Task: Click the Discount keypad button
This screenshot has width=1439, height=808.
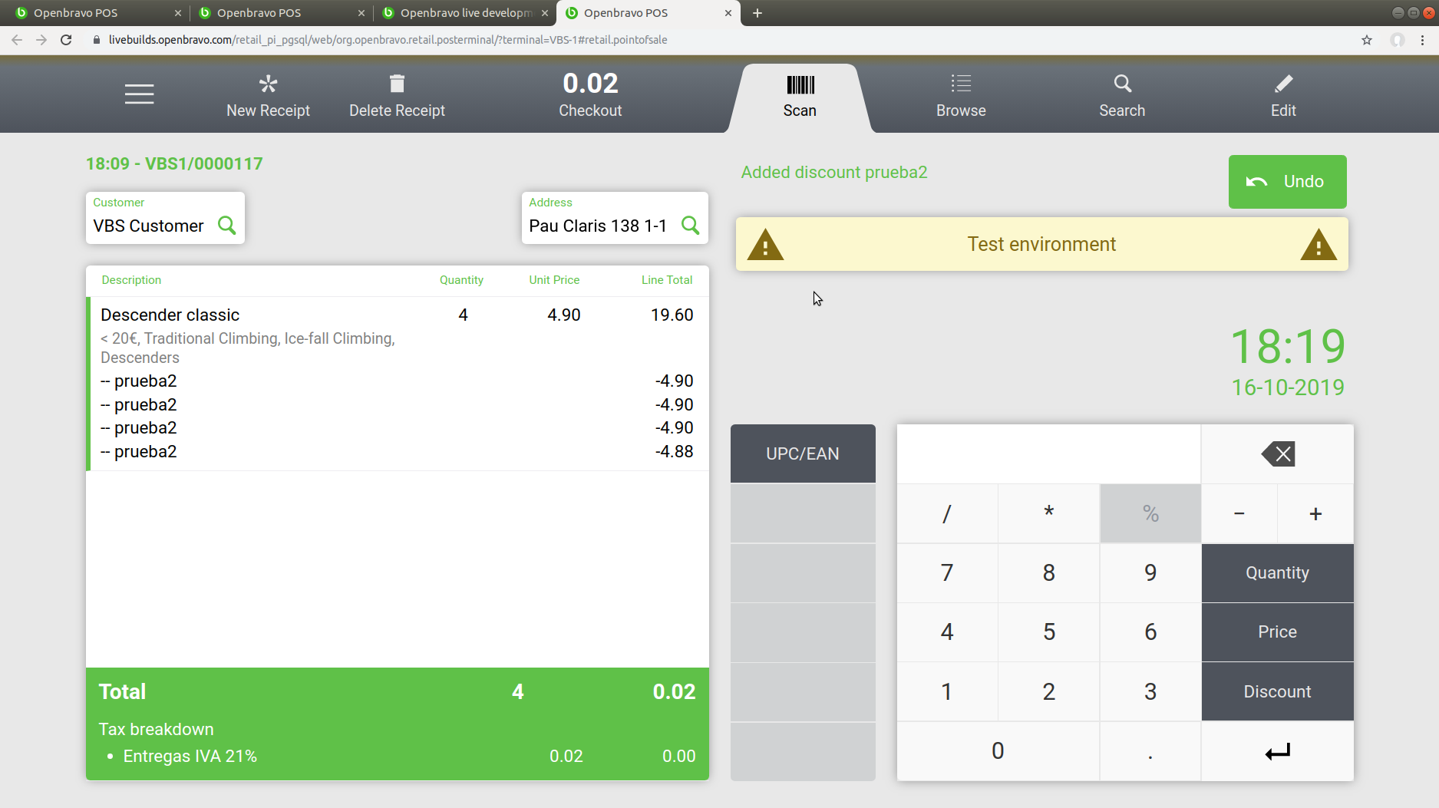Action: coord(1277,692)
